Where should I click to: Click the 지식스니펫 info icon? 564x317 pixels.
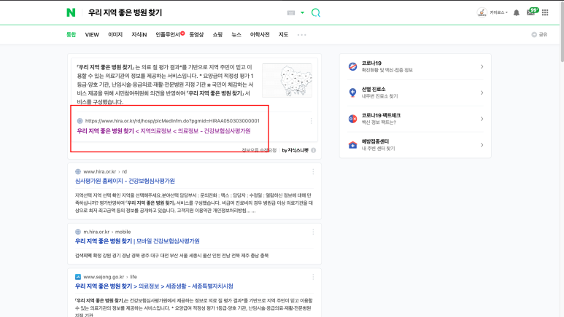point(314,150)
